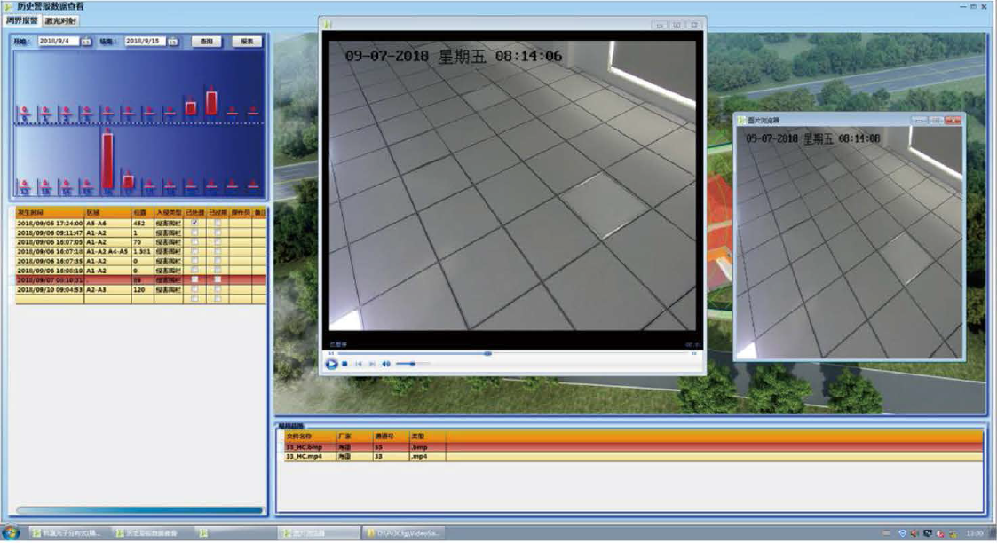
Task: Seek using the video progress bar handle
Action: click(488, 353)
